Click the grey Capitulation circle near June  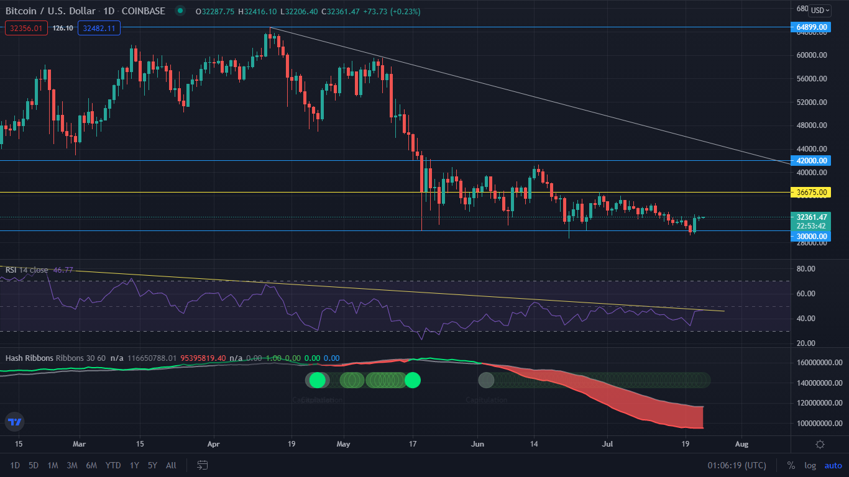coord(486,379)
